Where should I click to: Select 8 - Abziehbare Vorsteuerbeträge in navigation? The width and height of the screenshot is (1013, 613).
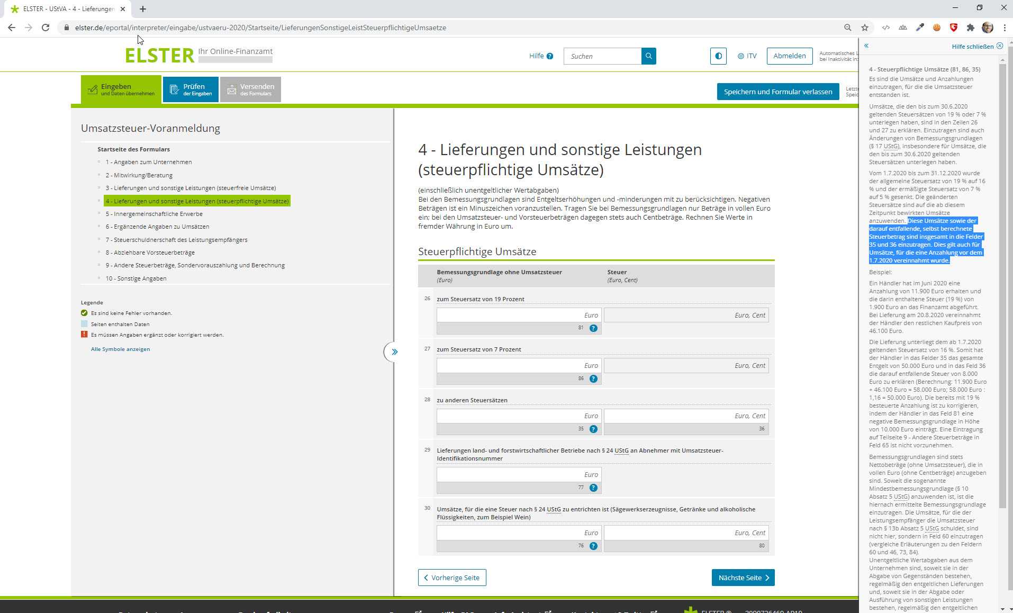click(150, 253)
